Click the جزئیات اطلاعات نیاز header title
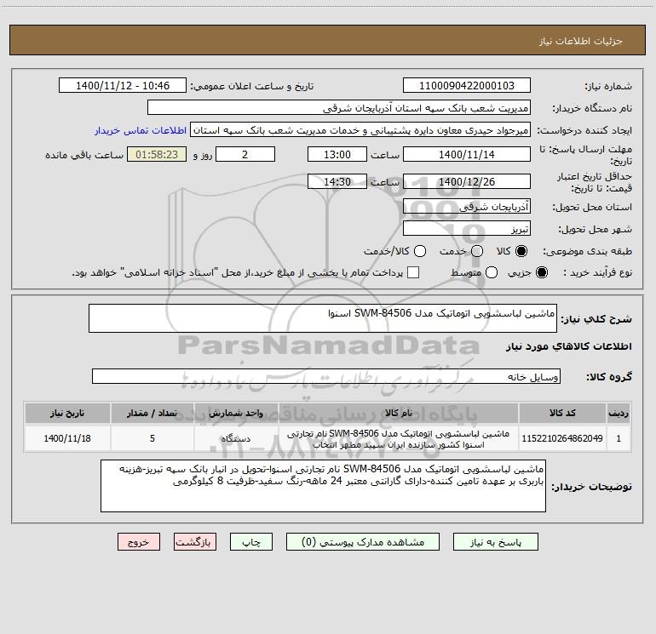 tap(581, 41)
